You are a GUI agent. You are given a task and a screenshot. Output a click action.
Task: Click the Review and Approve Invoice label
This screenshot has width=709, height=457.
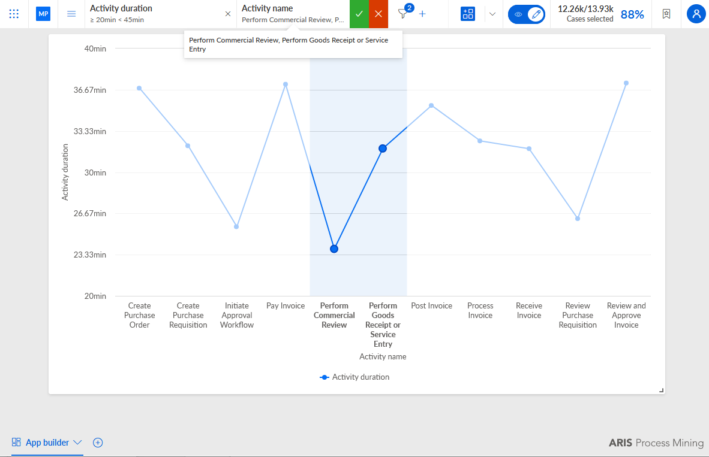coord(626,315)
